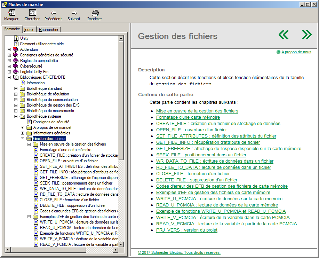Open the A propos de nous link
This screenshot has height=258, width=319.
(296, 52)
